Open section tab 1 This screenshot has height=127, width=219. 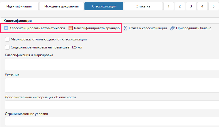[169, 6]
